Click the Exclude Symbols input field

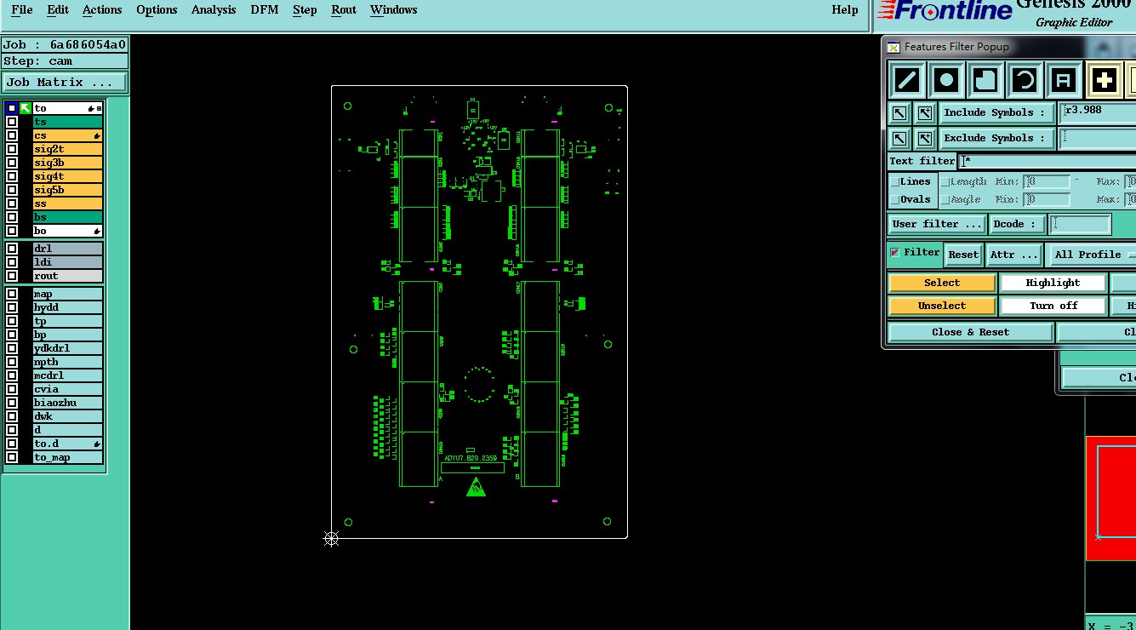click(1098, 137)
